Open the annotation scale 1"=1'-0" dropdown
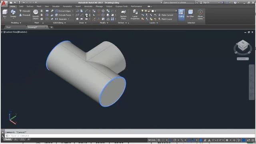The height and width of the screenshot is (144, 256). [218, 140]
